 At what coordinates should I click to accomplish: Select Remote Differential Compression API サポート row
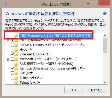click(x=54, y=68)
